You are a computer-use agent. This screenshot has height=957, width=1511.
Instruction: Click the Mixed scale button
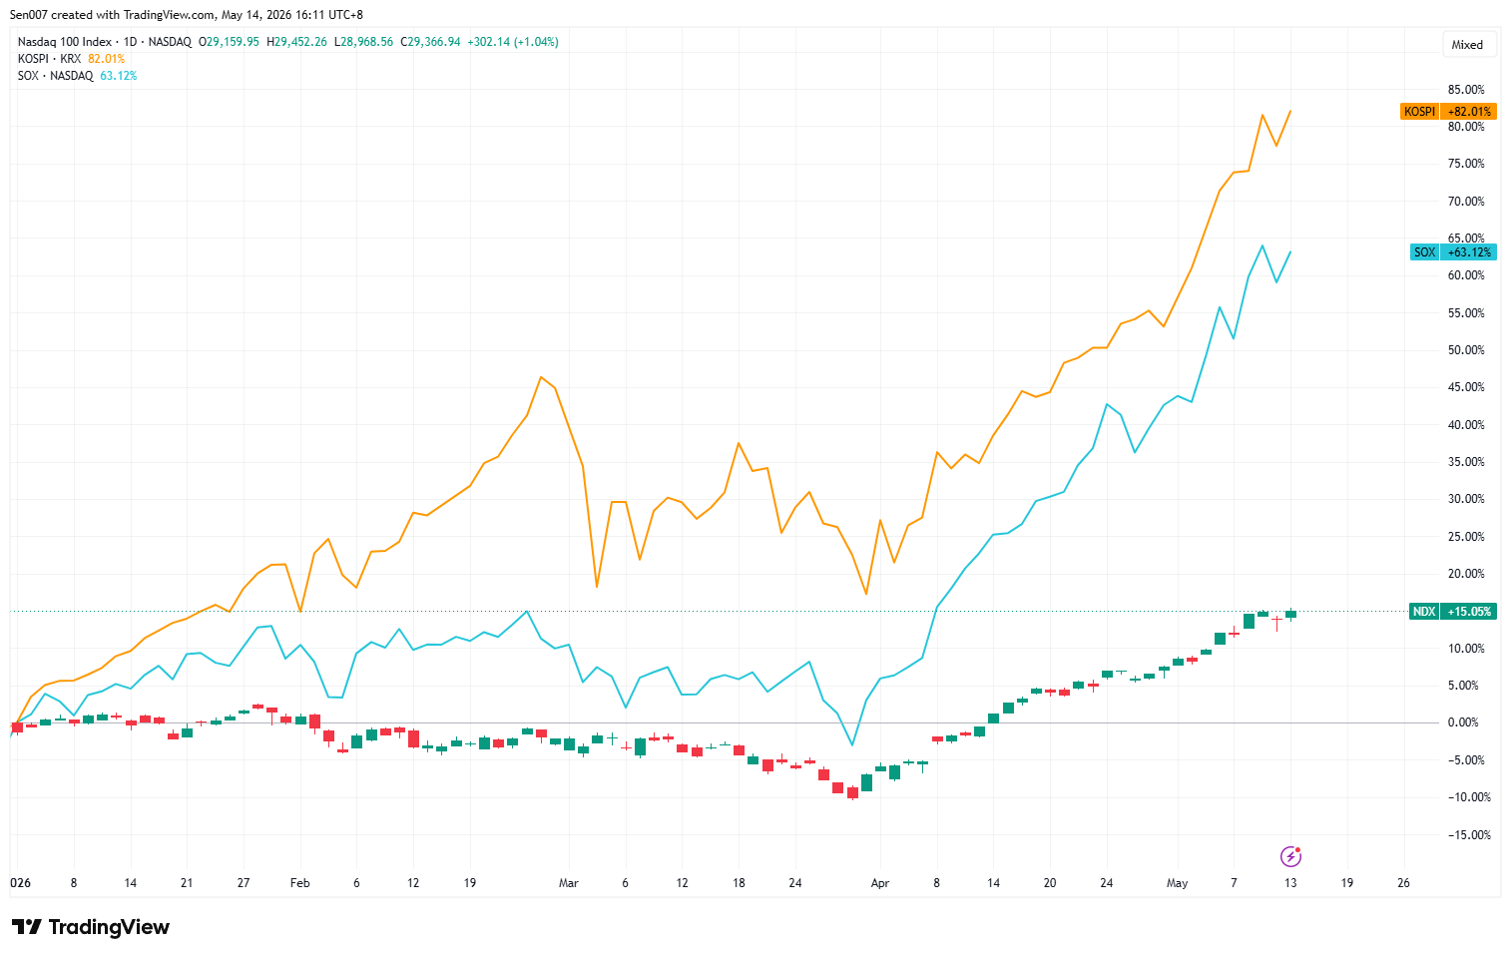click(x=1467, y=45)
